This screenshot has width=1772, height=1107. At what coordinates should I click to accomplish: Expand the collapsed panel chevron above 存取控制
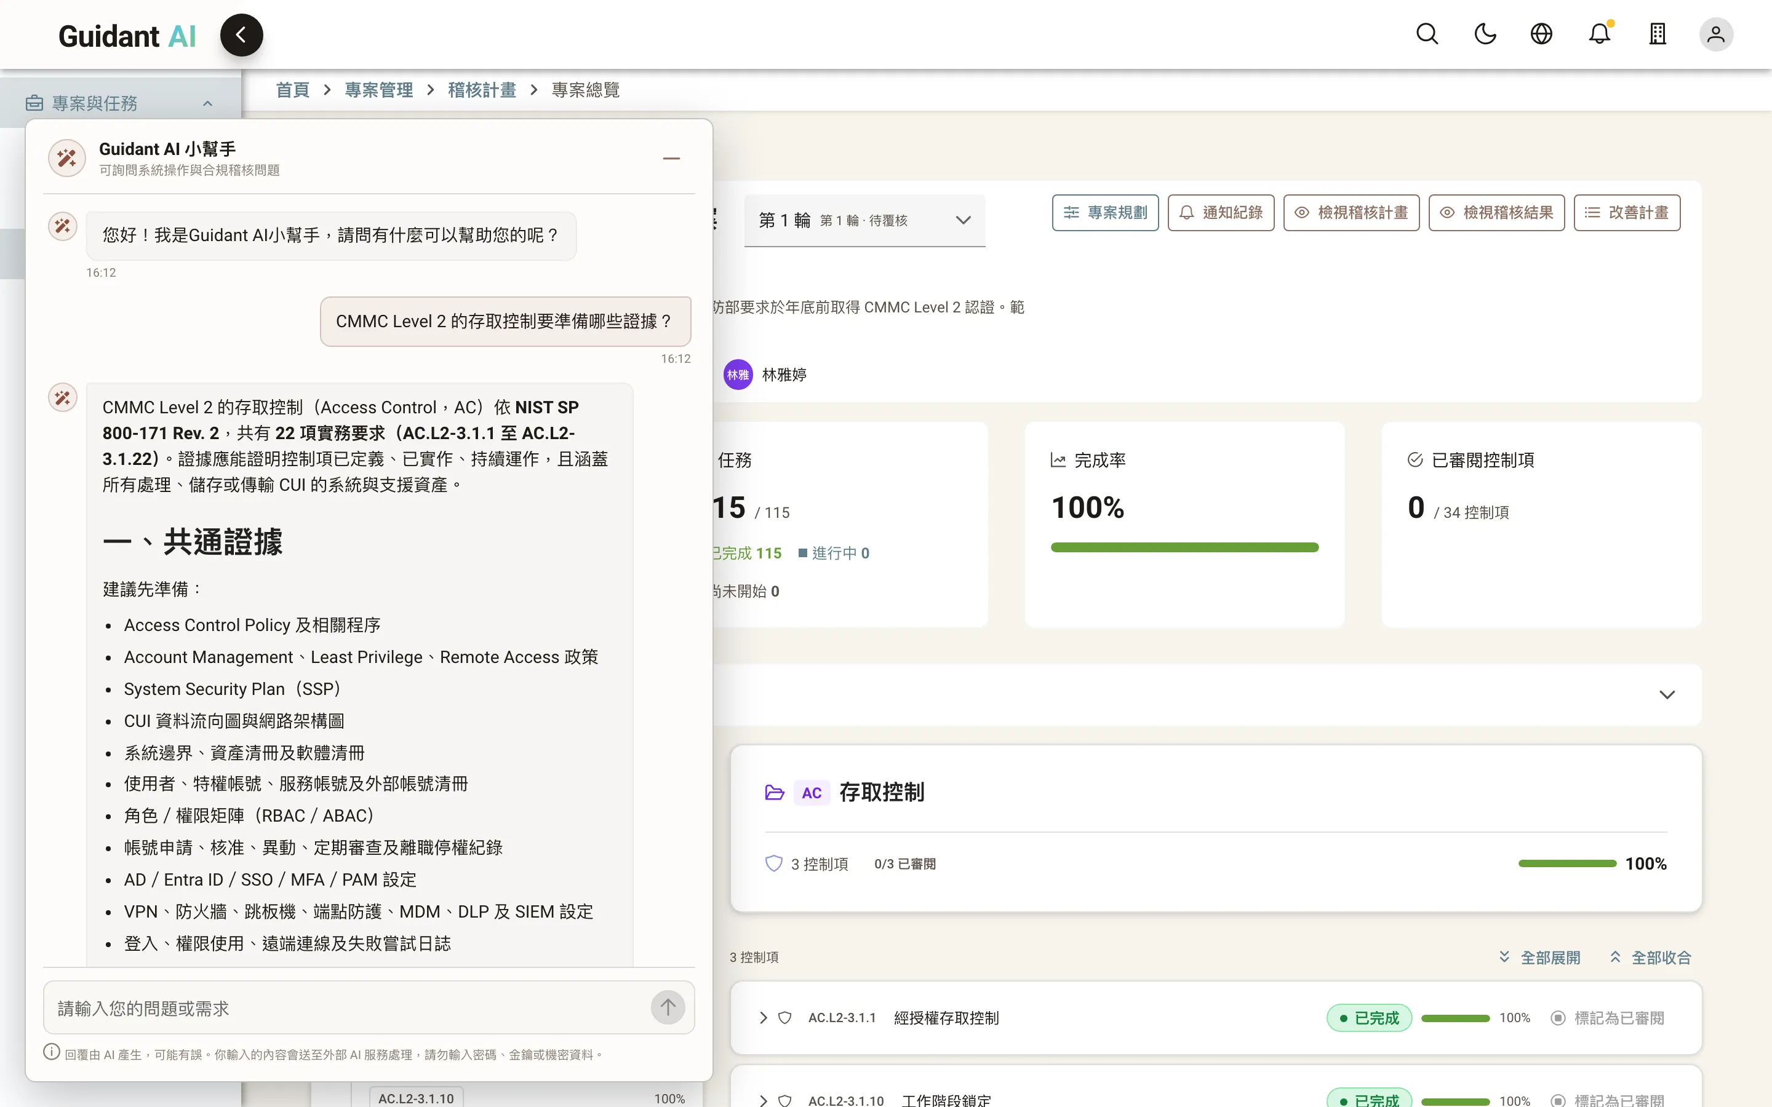coord(1667,694)
